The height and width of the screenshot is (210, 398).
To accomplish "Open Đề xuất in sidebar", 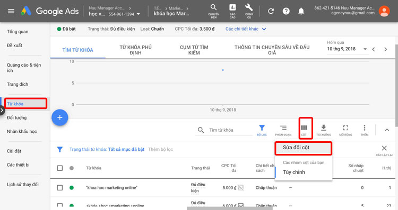I will point(14,45).
